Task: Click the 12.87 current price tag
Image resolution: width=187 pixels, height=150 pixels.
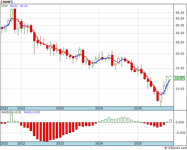Action: coord(179,78)
